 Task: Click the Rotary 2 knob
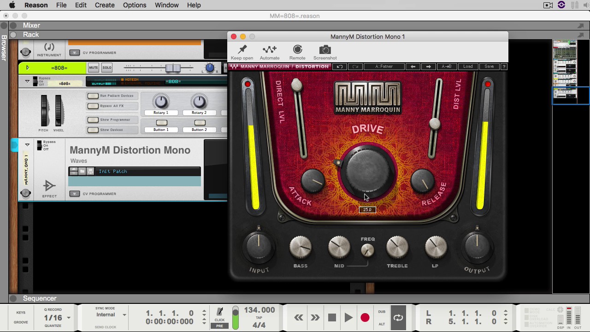pyautogui.click(x=199, y=101)
